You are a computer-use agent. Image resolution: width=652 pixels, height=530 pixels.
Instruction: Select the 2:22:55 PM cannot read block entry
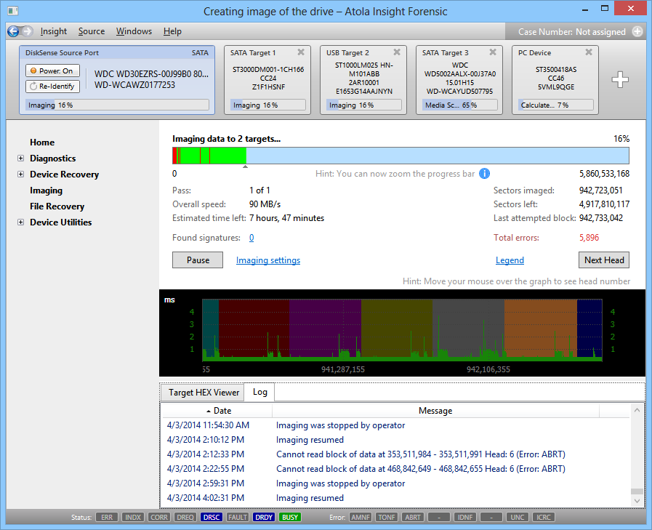(396, 469)
